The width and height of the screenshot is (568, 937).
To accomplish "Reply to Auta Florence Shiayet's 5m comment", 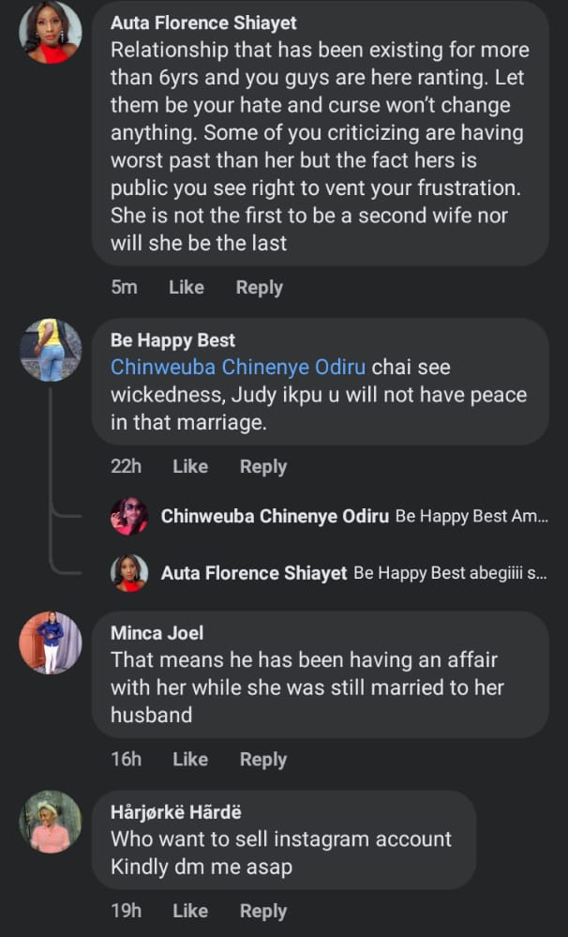I will [x=259, y=288].
